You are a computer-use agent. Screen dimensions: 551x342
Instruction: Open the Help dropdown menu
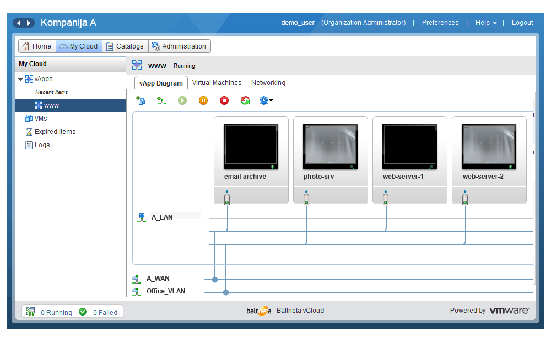pyautogui.click(x=486, y=23)
